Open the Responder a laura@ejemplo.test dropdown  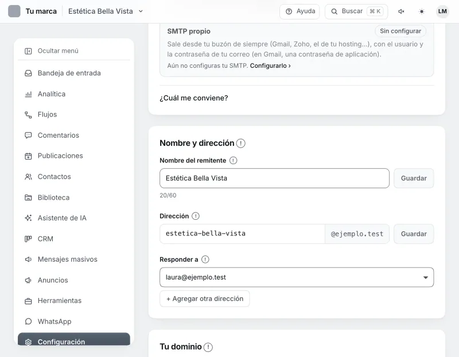click(297, 277)
